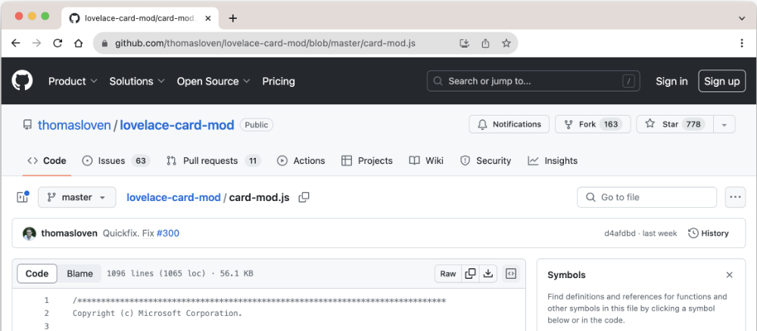
Task: Select line number 1
Action: point(46,301)
